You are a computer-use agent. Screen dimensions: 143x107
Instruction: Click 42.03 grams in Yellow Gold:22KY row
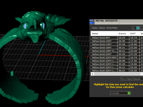coord(122,54)
